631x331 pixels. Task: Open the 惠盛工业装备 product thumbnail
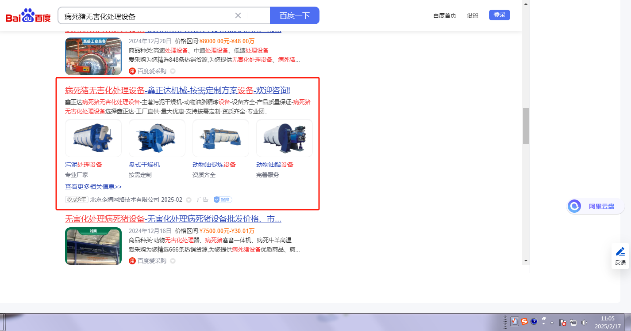(93, 56)
